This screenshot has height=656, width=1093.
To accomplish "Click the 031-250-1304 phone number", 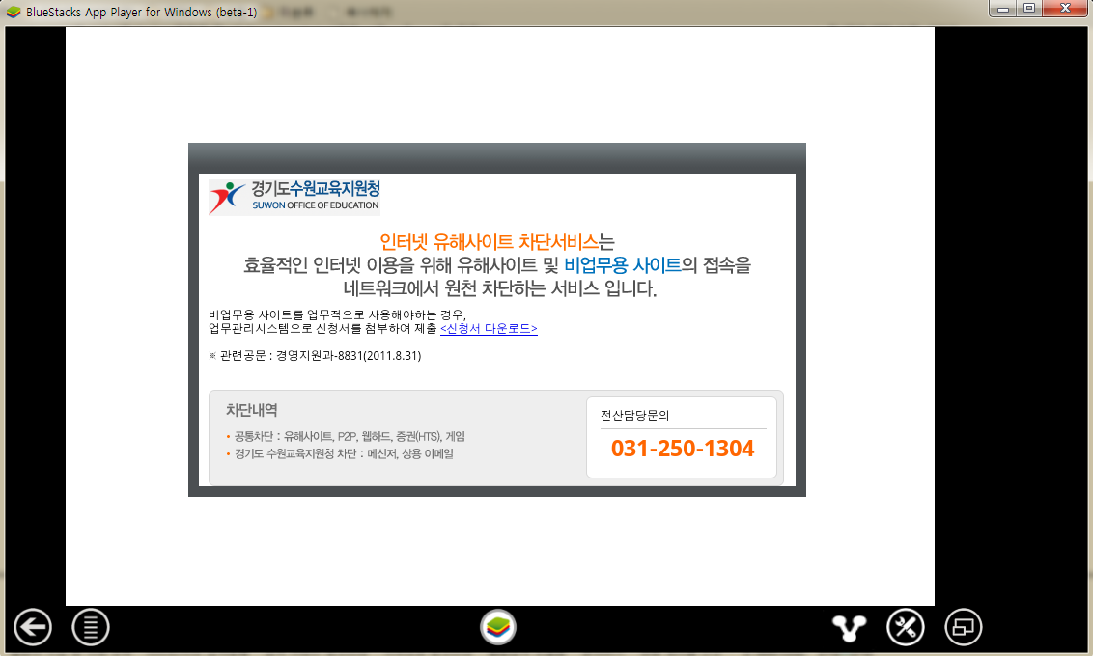I will (x=683, y=450).
